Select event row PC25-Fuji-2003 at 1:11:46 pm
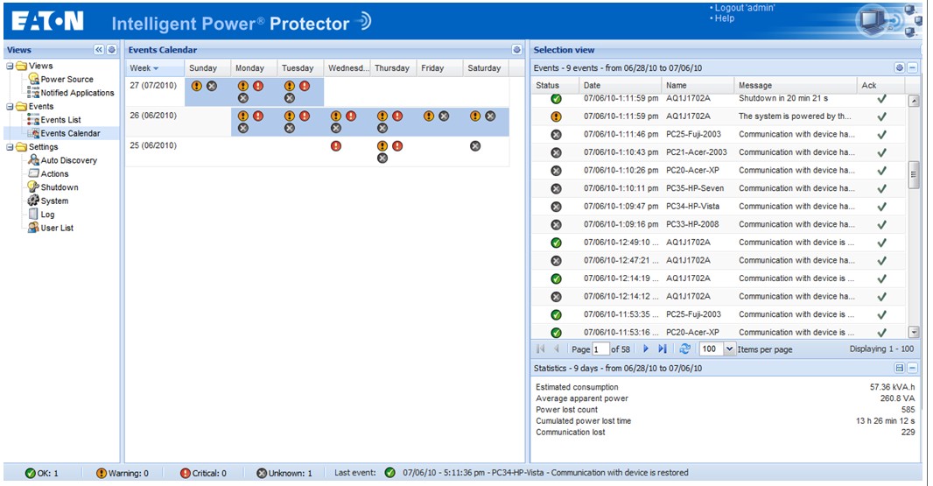The height and width of the screenshot is (486, 933). point(719,134)
